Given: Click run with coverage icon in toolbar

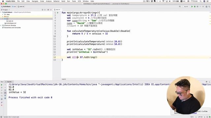Looking at the screenshot, I should pos(197,7).
